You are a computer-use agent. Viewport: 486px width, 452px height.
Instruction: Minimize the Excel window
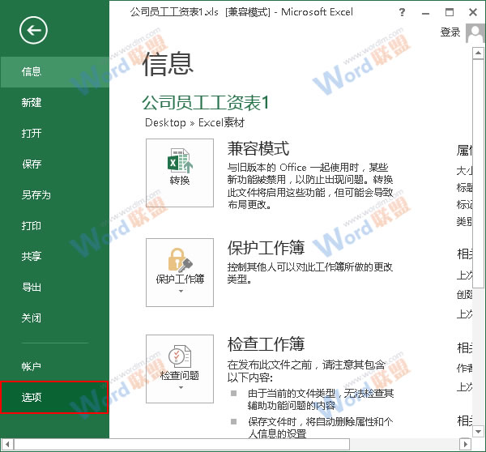[425, 13]
